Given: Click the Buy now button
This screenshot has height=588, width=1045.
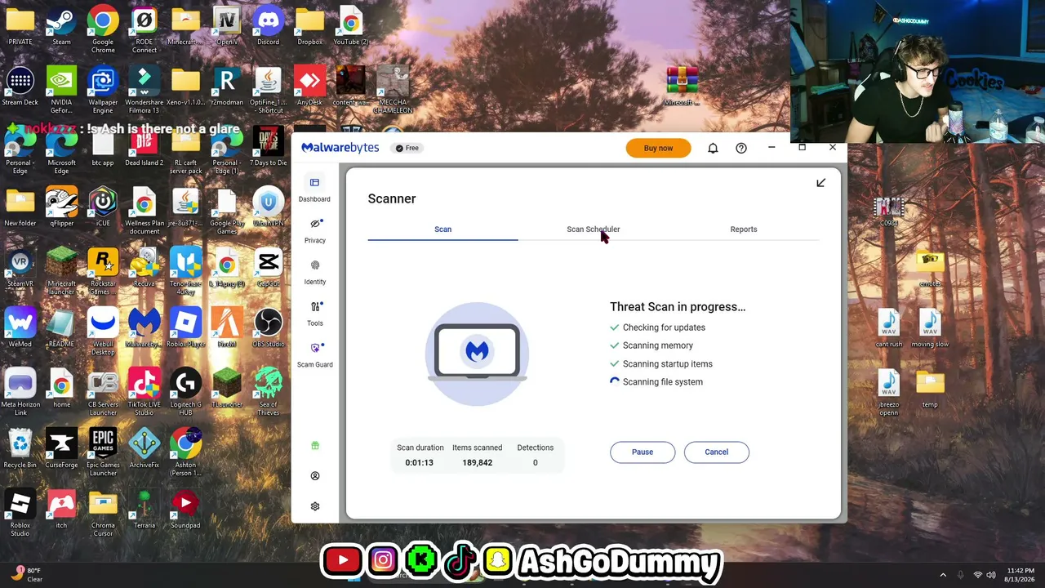Looking at the screenshot, I should click(658, 148).
